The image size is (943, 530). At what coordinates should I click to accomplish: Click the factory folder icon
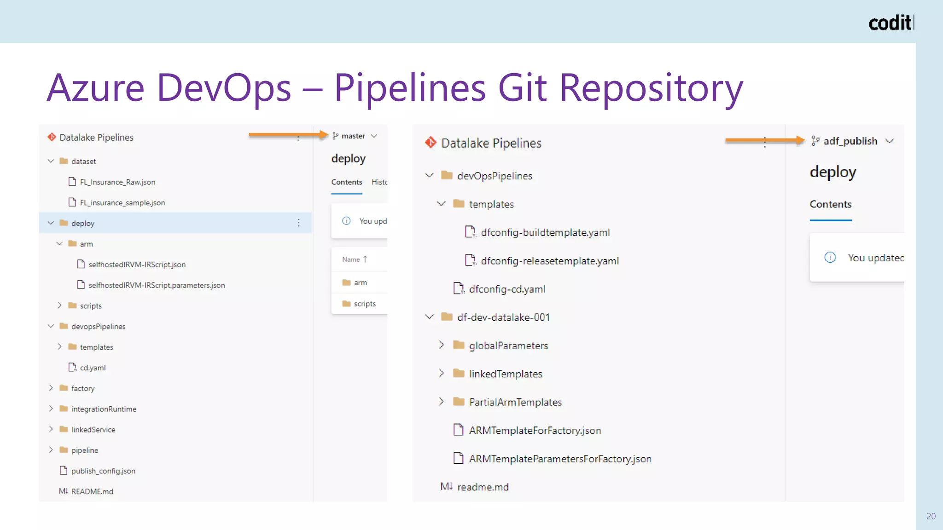[64, 388]
